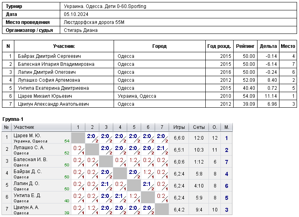This screenshot has width=299, height=217.
Task: Click 'Балесная И. В.' in the group table
Action: [x=30, y=160]
